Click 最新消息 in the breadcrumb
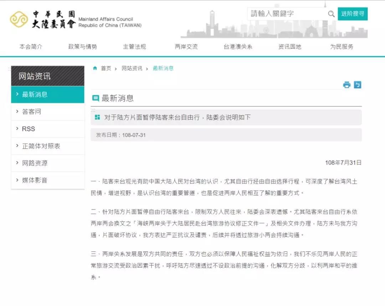 coord(163,68)
